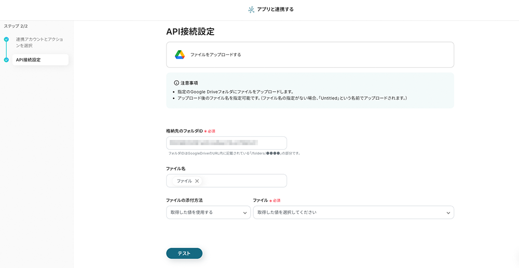Image resolution: width=519 pixels, height=268 pixels.
Task: Click the 注意事項 info circle icon
Action: point(176,83)
